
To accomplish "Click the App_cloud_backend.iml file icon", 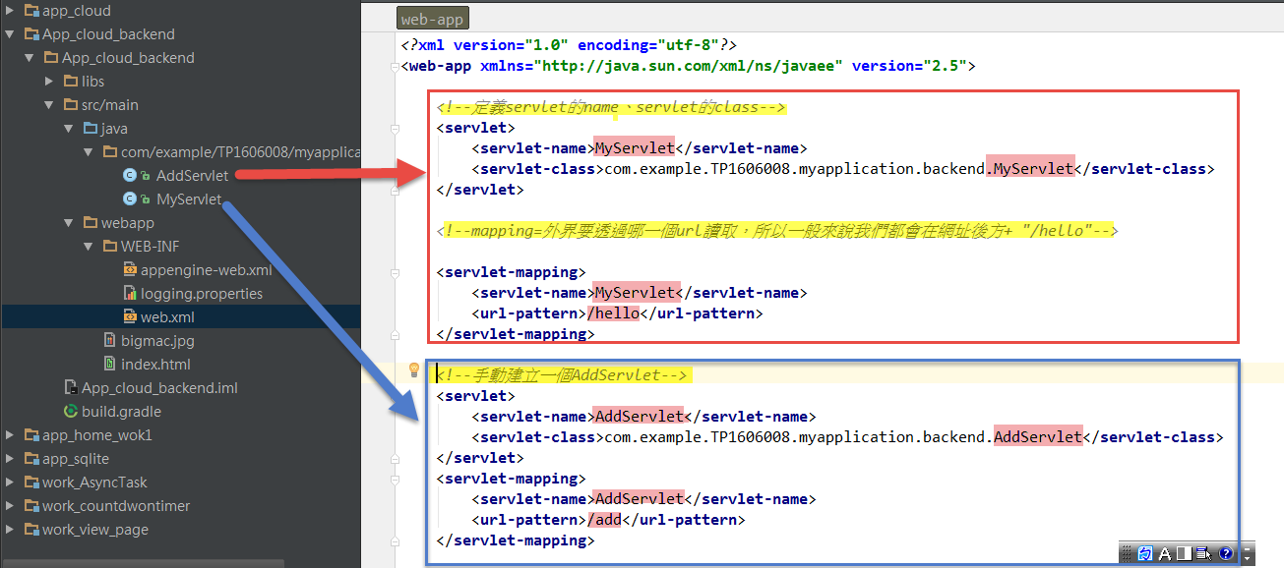I will point(71,388).
